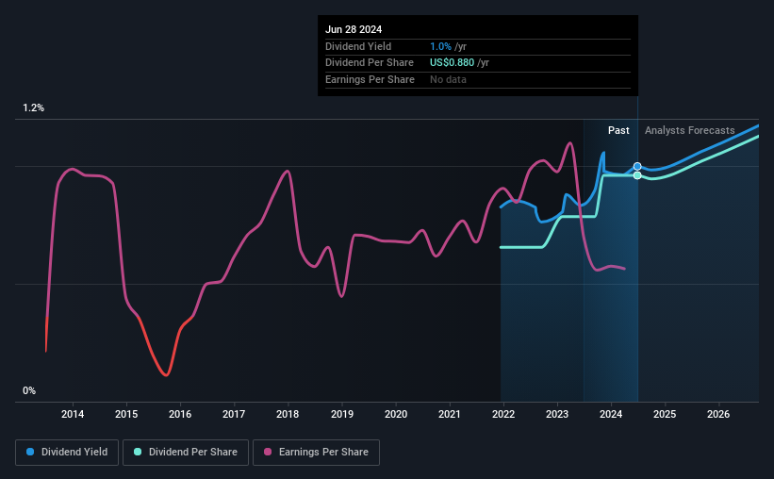The width and height of the screenshot is (774, 479).
Task: Click the 1.0% dividend yield value
Action: coord(440,46)
